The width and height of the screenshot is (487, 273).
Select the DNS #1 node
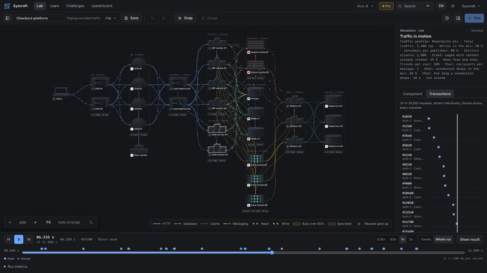[x=100, y=84]
